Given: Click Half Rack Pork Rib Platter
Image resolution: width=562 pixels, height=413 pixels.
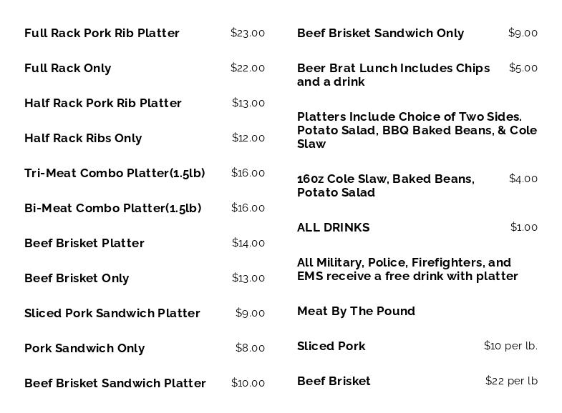Looking at the screenshot, I should (103, 104).
